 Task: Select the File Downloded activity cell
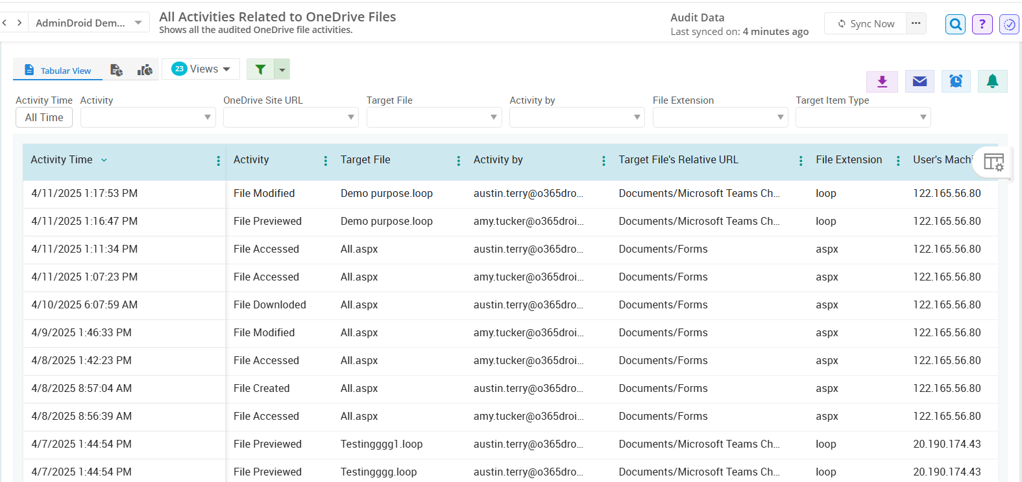[x=270, y=305]
